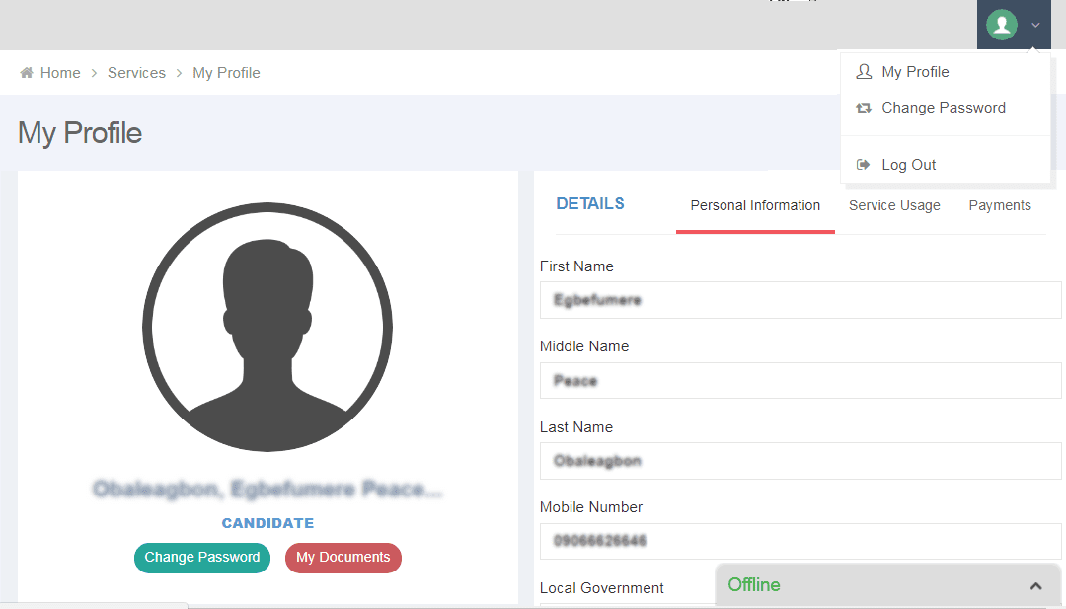
Task: Click the refresh icon beside Change Password
Action: (864, 108)
